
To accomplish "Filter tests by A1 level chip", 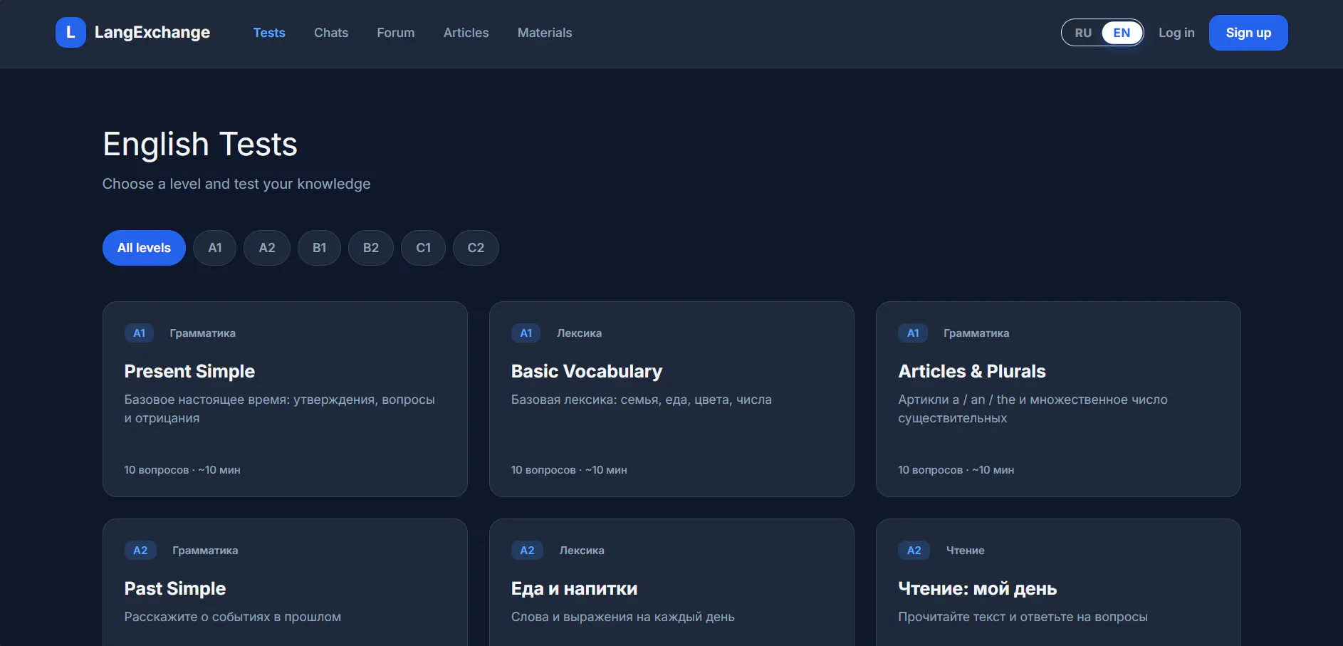I will (214, 248).
